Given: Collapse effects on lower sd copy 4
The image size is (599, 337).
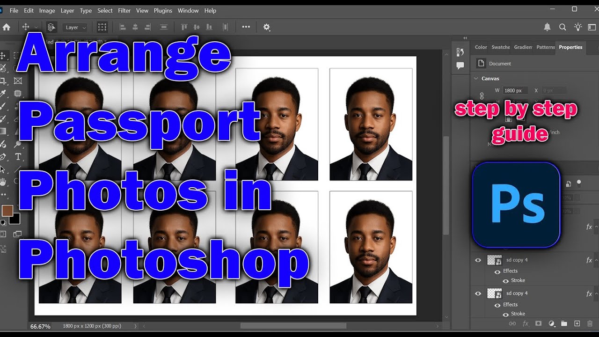Looking at the screenshot, I should tap(596, 294).
